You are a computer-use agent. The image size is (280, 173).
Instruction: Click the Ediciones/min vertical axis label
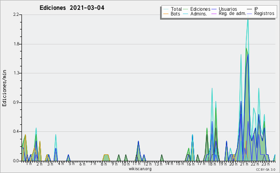click(x=4, y=88)
